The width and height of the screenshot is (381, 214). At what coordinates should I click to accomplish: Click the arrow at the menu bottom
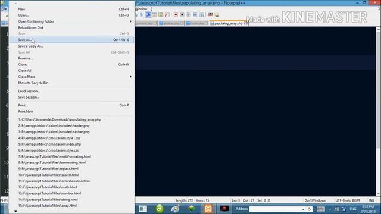coord(15,212)
